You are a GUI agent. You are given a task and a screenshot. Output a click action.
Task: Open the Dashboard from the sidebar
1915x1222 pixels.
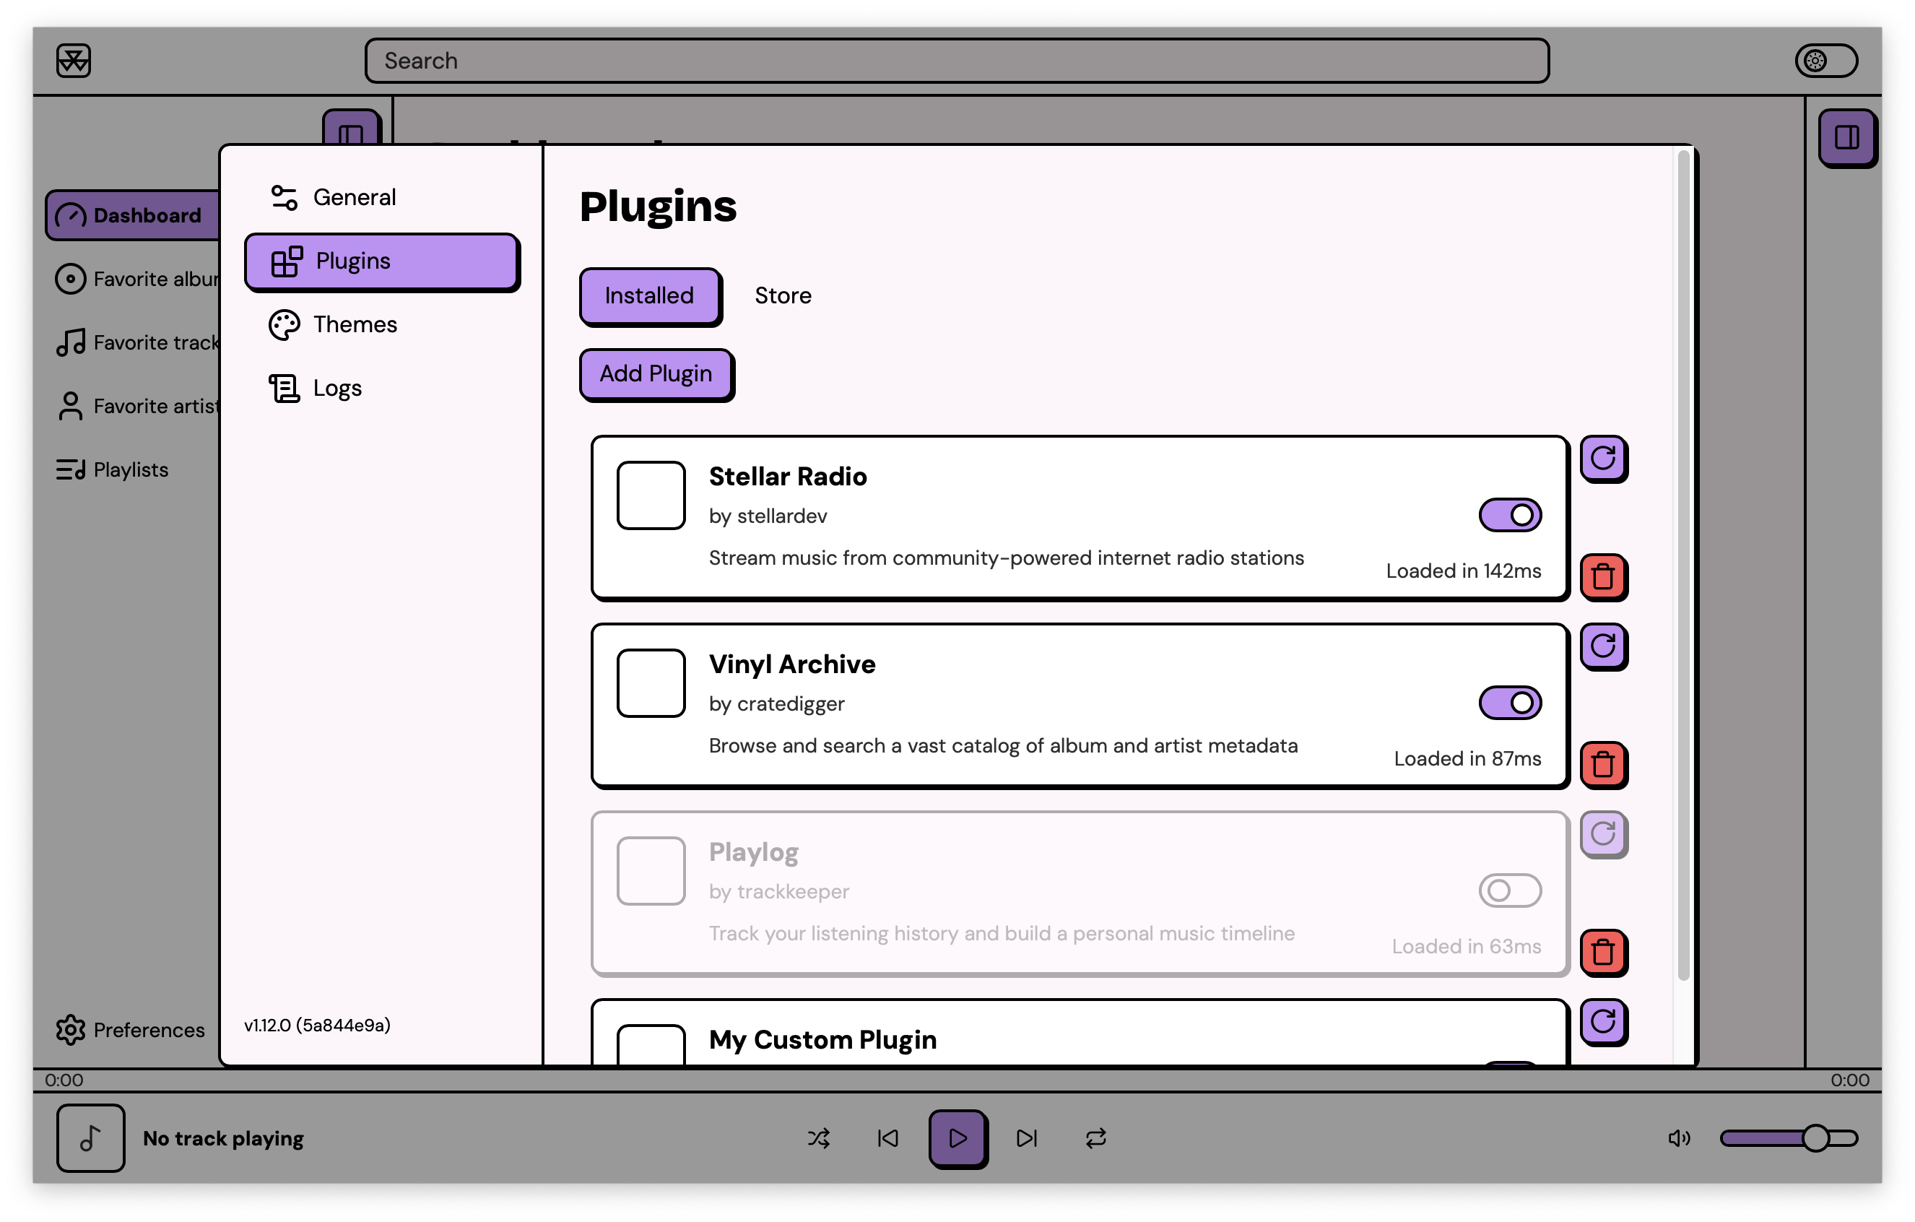pyautogui.click(x=134, y=214)
